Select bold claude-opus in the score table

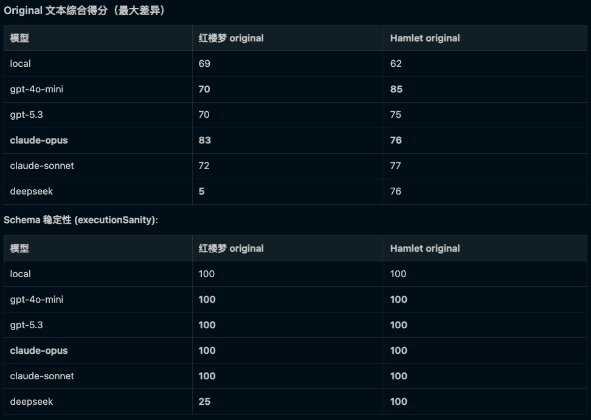point(39,140)
